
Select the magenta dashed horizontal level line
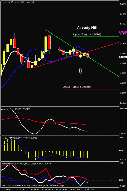(x=60, y=32)
